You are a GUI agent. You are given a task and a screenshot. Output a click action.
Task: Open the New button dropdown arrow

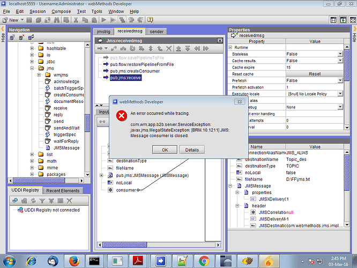point(23,20)
